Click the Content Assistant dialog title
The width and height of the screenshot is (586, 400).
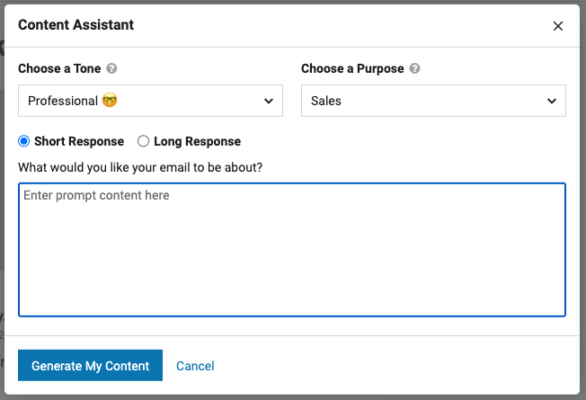[x=75, y=25]
